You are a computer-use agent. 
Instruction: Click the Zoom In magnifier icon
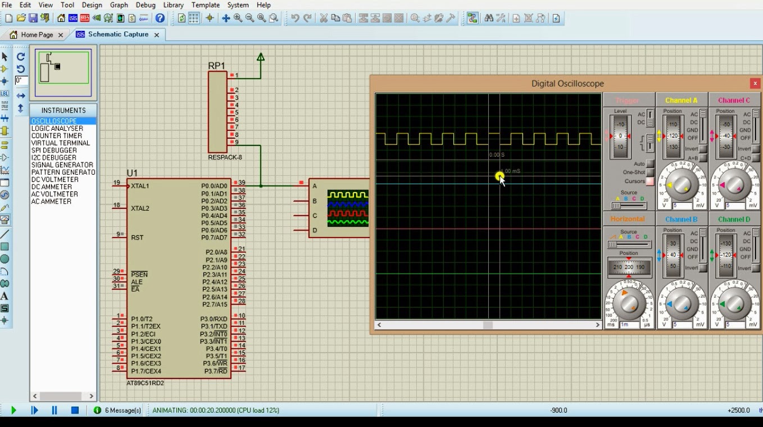point(238,18)
